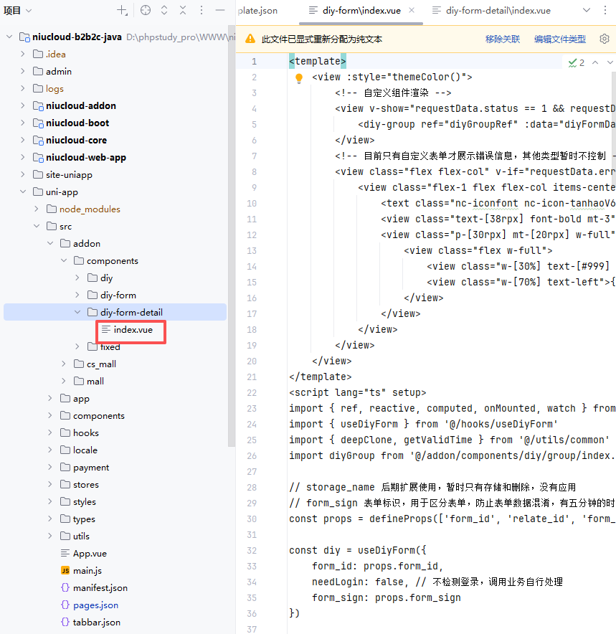Expand the node_modules folder
Viewport: 616px width, 634px height.
point(37,209)
